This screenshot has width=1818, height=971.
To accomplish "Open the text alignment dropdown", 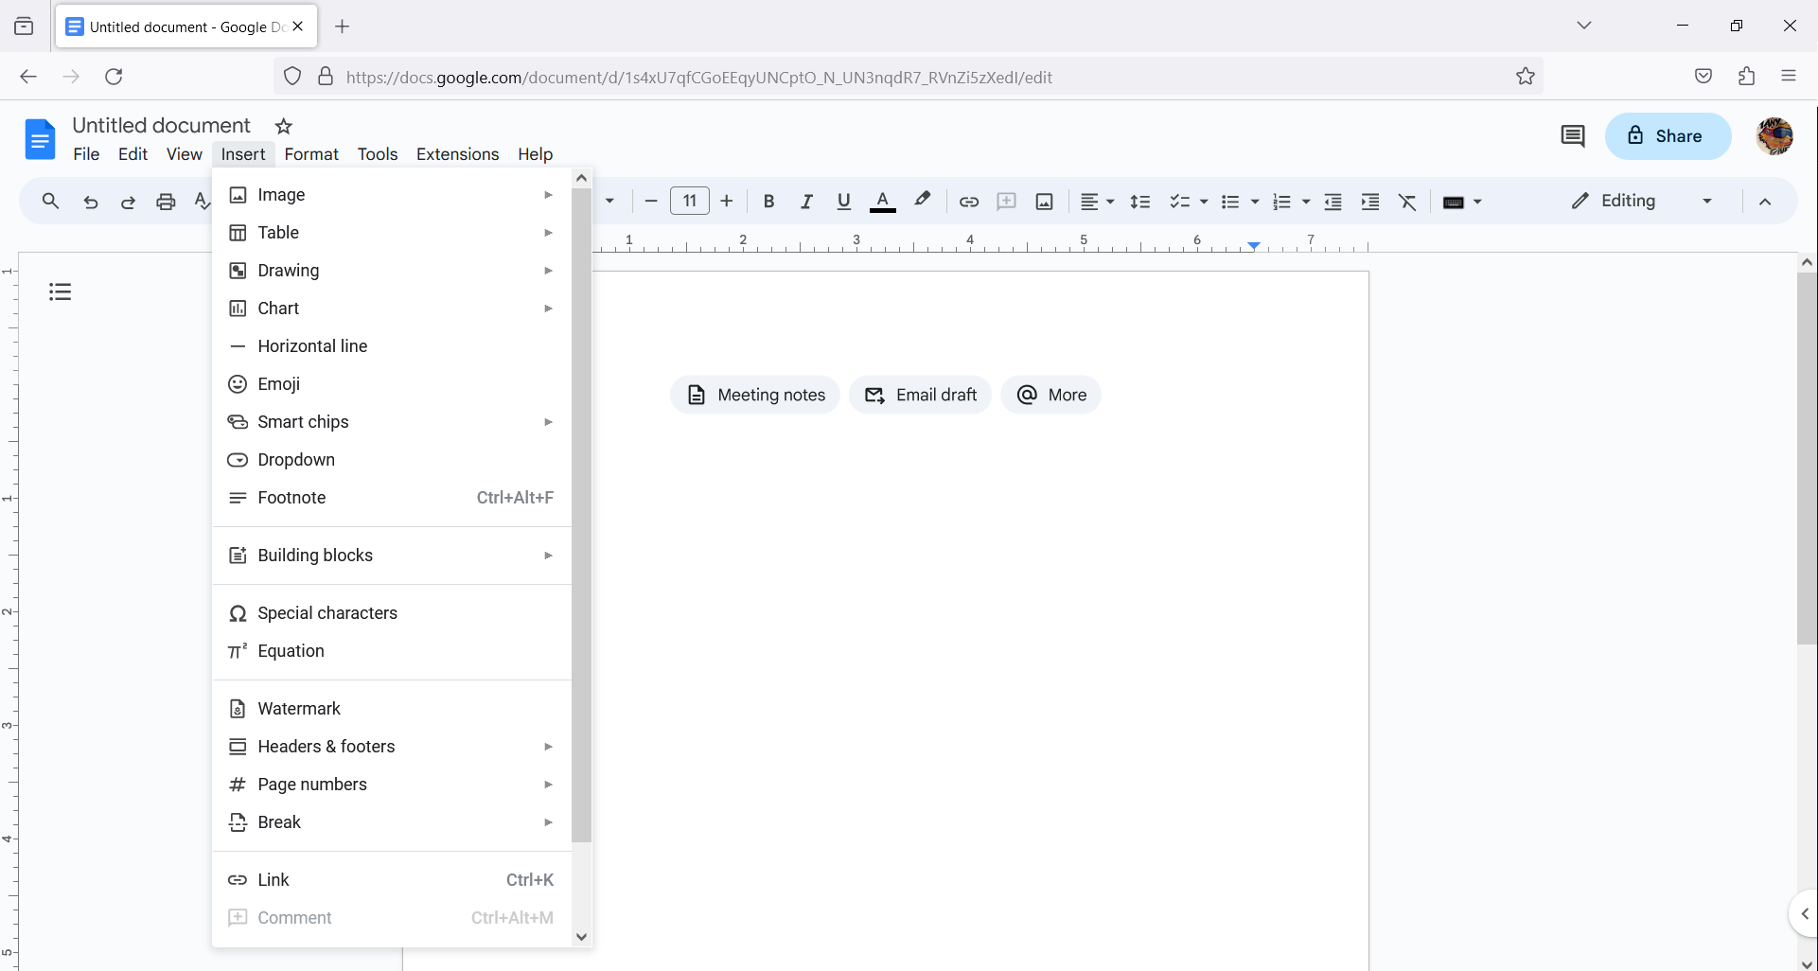I will point(1097,201).
